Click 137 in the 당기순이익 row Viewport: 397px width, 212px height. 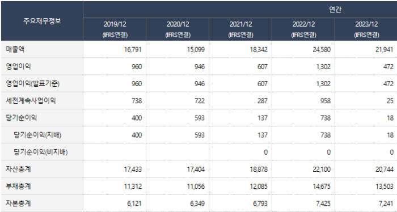(263, 118)
